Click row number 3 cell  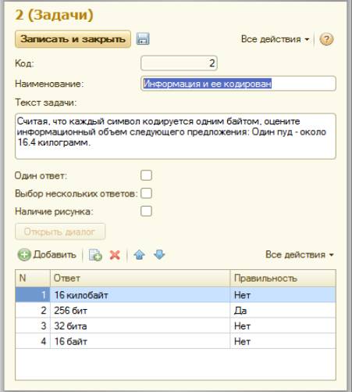click(x=33, y=325)
